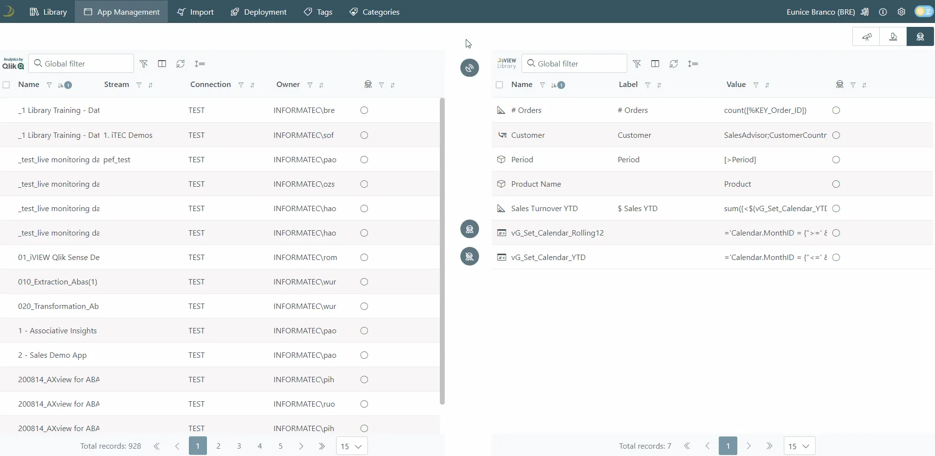Switch to App Management tab
This screenshot has width=935, height=456.
point(121,12)
